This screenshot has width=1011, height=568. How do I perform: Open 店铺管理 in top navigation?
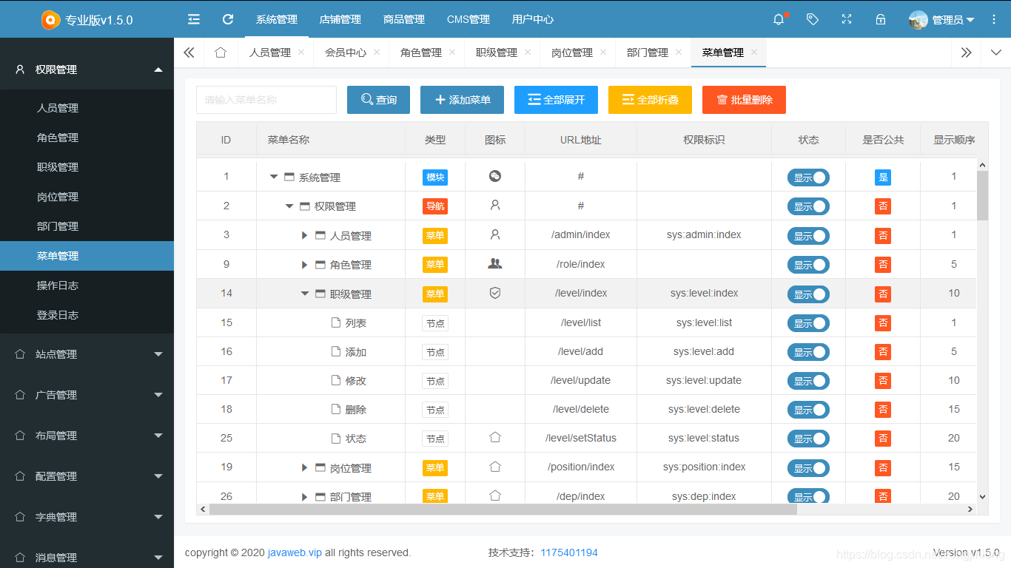340,19
